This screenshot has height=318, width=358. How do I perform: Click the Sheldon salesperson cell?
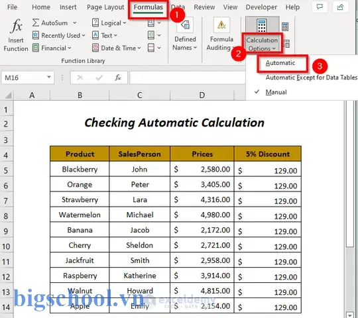coord(140,245)
